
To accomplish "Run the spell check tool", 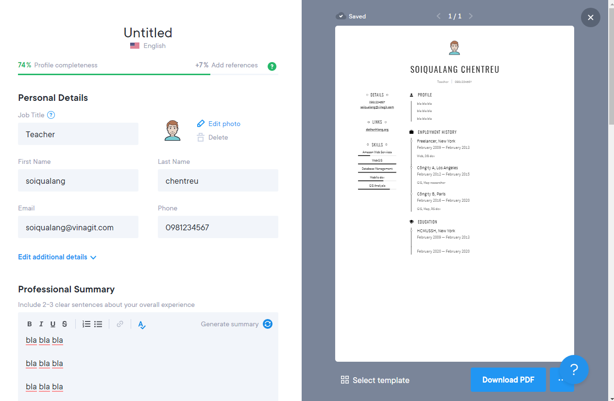I will (142, 325).
